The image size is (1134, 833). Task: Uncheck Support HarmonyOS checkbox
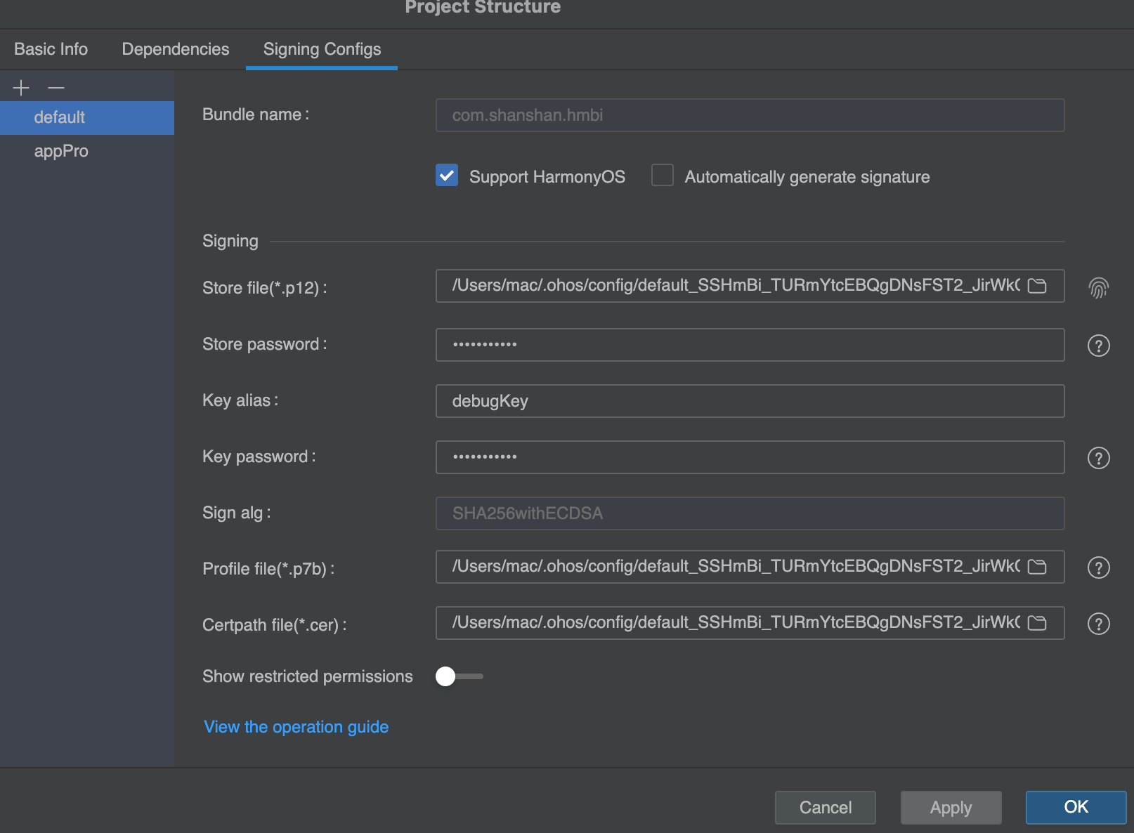[447, 175]
